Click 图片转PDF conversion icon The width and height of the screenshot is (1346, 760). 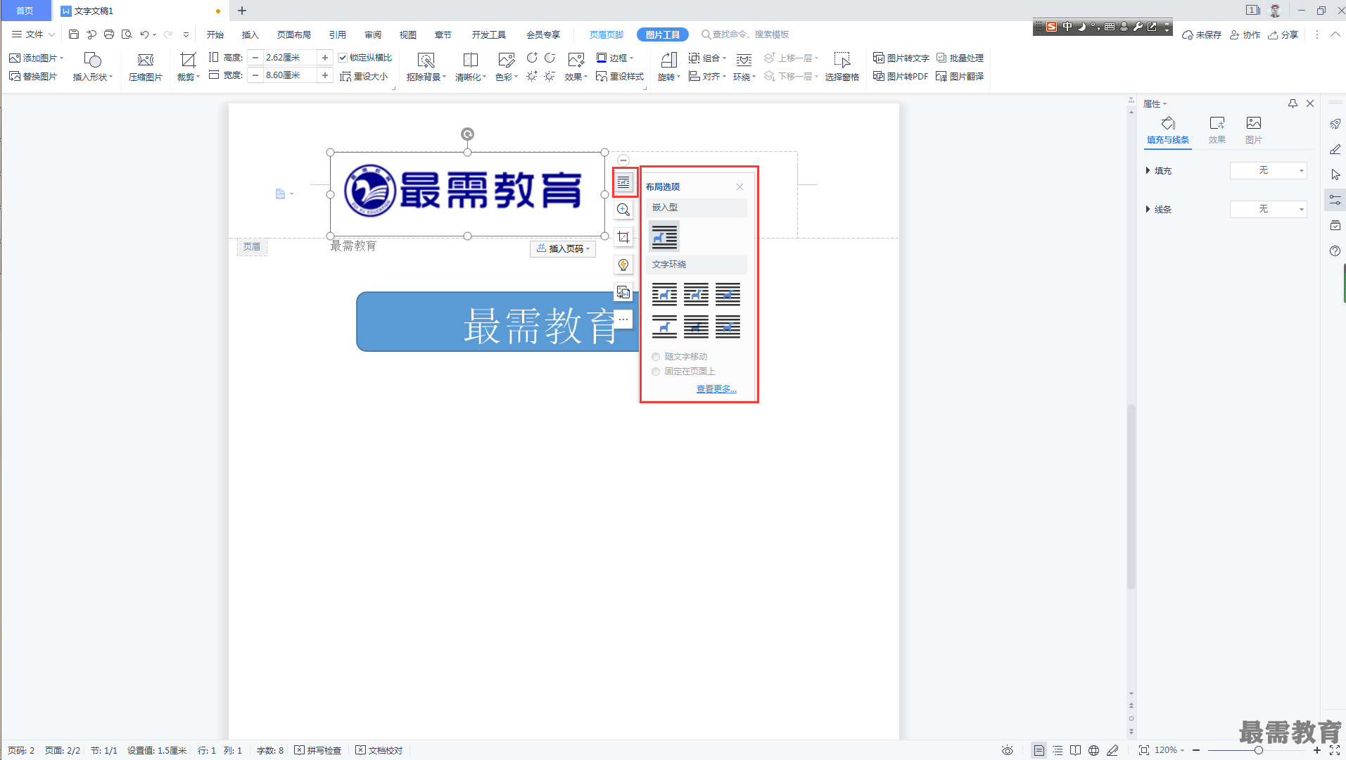tap(878, 76)
